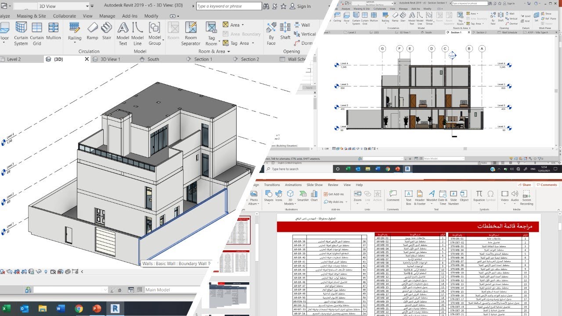Viewport: 562px width, 316px height.
Task: Open File Explorer from bottom-left taskbar
Action: tap(42, 309)
